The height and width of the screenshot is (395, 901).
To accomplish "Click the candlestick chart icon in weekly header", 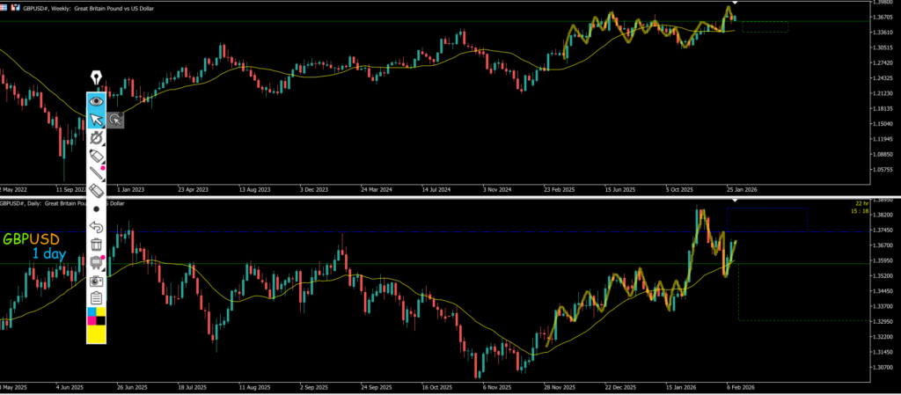I will click(x=15, y=5).
